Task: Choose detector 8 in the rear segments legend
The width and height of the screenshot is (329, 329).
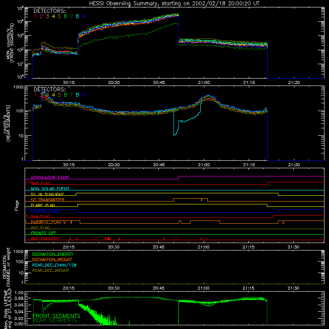Action: click(x=77, y=95)
